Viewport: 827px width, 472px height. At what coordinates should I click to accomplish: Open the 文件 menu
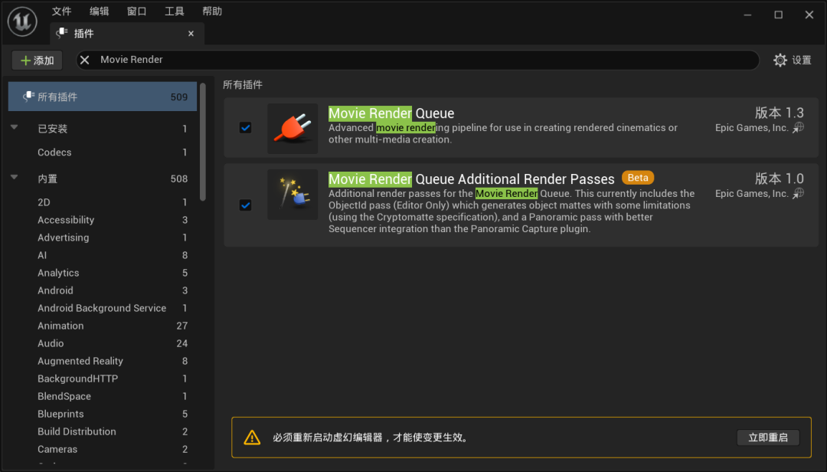point(61,11)
